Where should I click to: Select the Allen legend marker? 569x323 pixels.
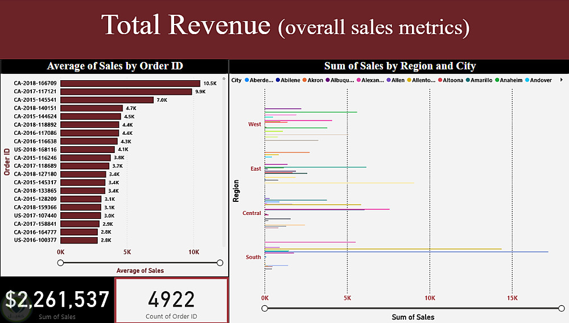tap(388, 80)
